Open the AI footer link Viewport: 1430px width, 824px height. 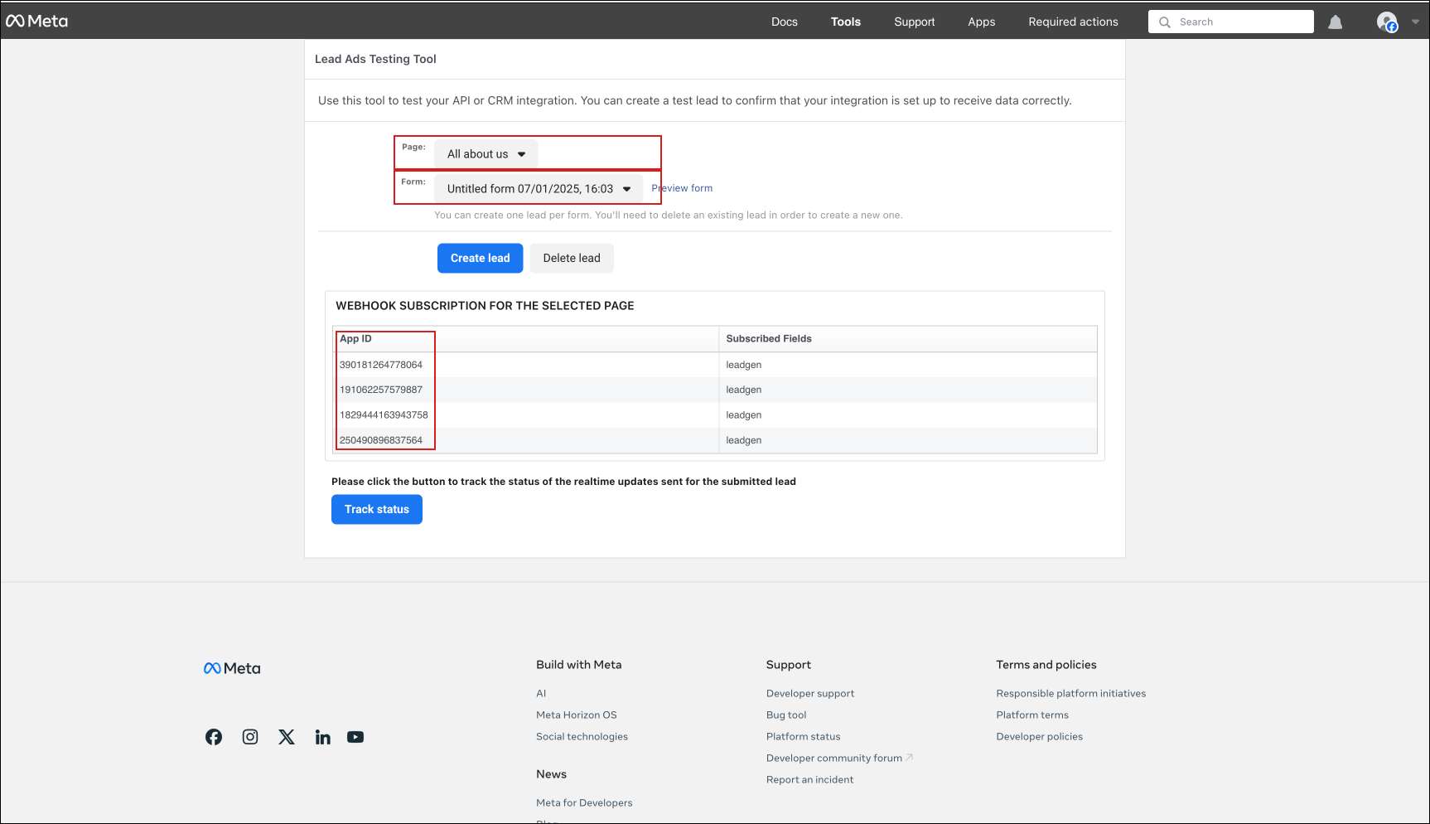541,693
